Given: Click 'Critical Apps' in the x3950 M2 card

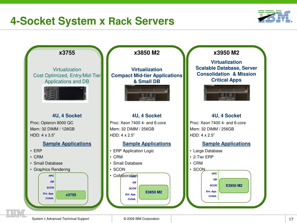Looking at the screenshot, I should [226, 80].
